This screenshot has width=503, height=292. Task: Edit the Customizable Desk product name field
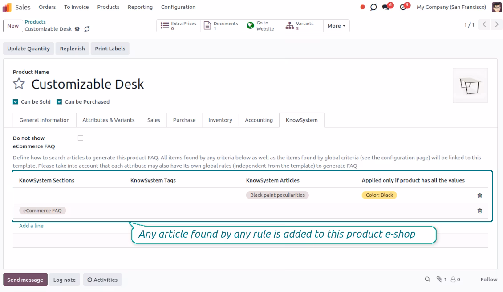click(88, 84)
